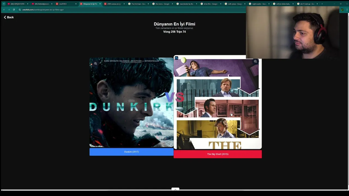Close the million dollar baby tab
The width and height of the screenshot is (349, 196).
293,4
